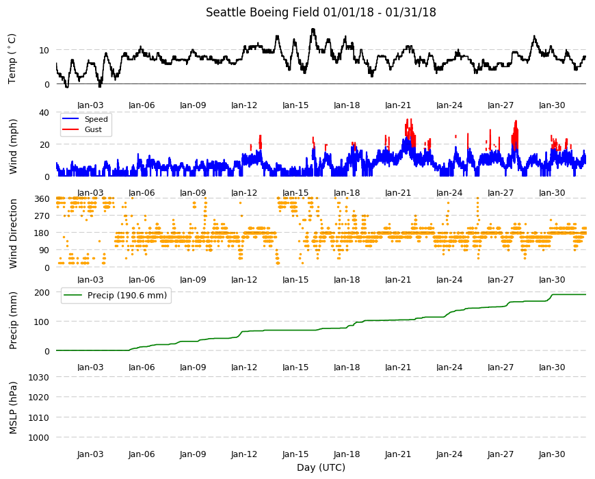
Task: Click the 1030 tick on the MSLP axis
Action: (x=39, y=377)
